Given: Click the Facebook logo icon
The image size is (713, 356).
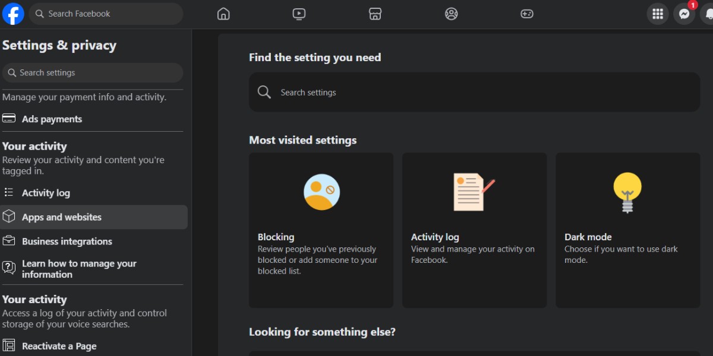Looking at the screenshot, I should pyautogui.click(x=13, y=14).
